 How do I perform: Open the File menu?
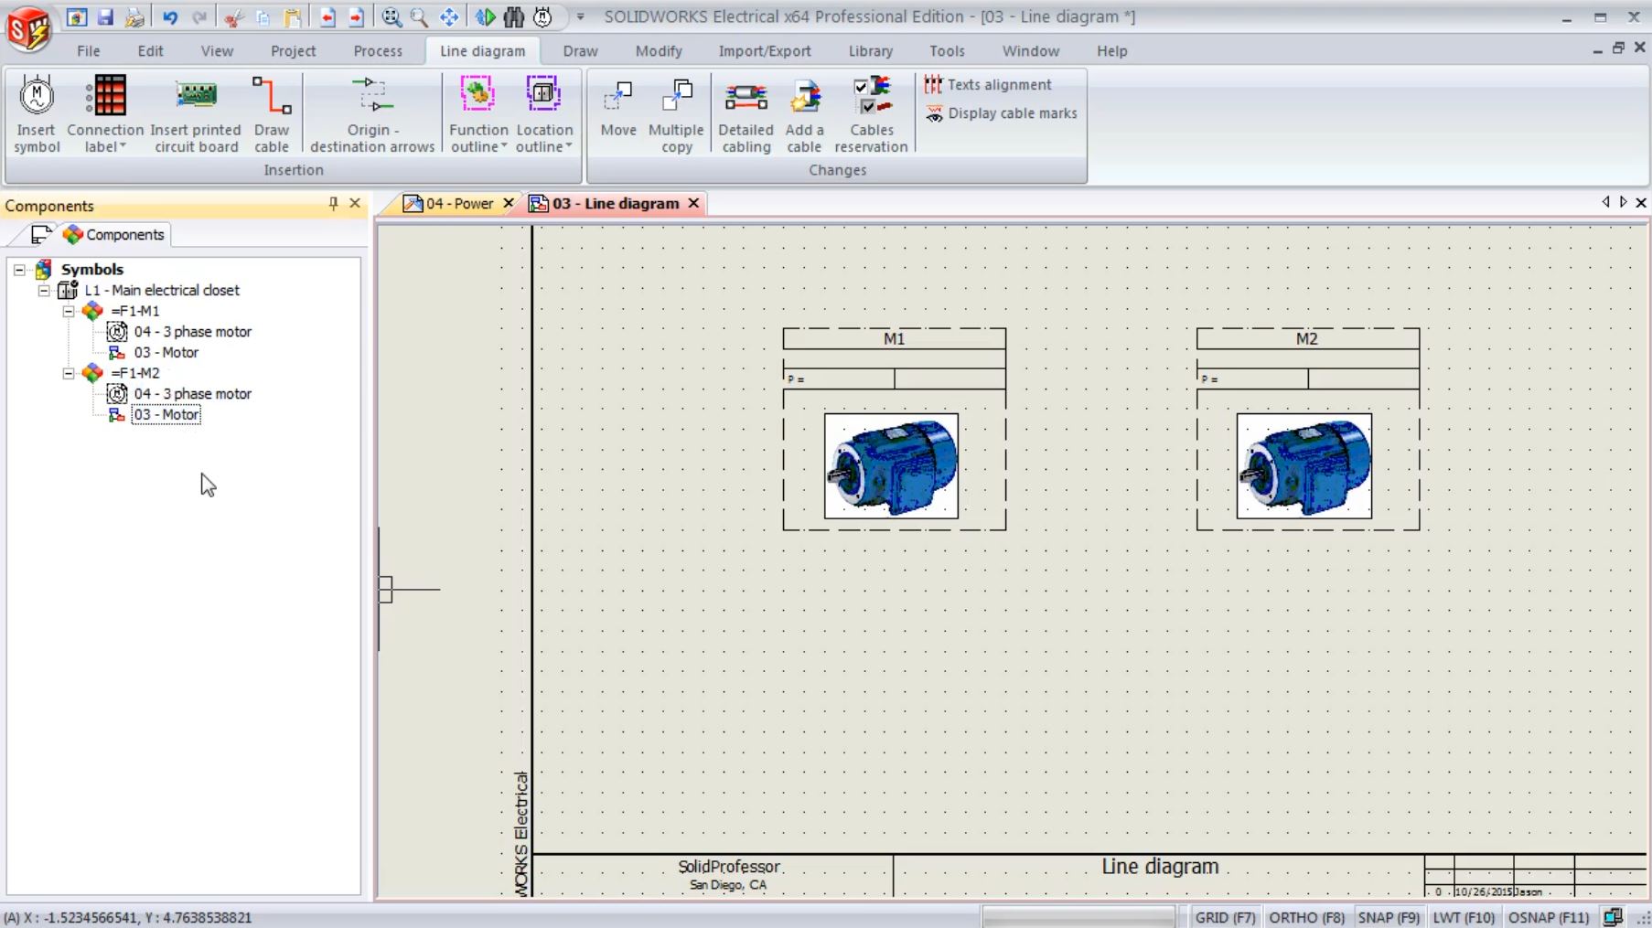tap(89, 51)
